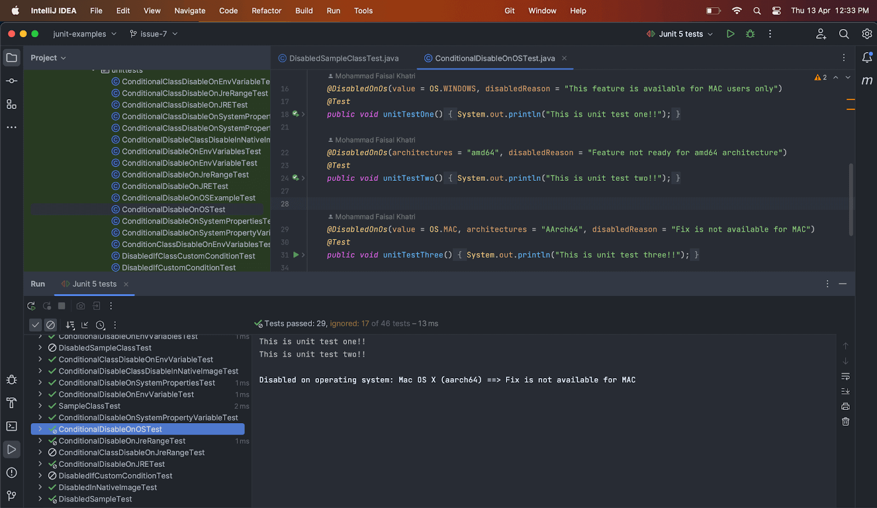Image resolution: width=877 pixels, height=508 pixels.
Task: Click the run gutter icon beside unitTestThree
Action: pyautogui.click(x=296, y=255)
